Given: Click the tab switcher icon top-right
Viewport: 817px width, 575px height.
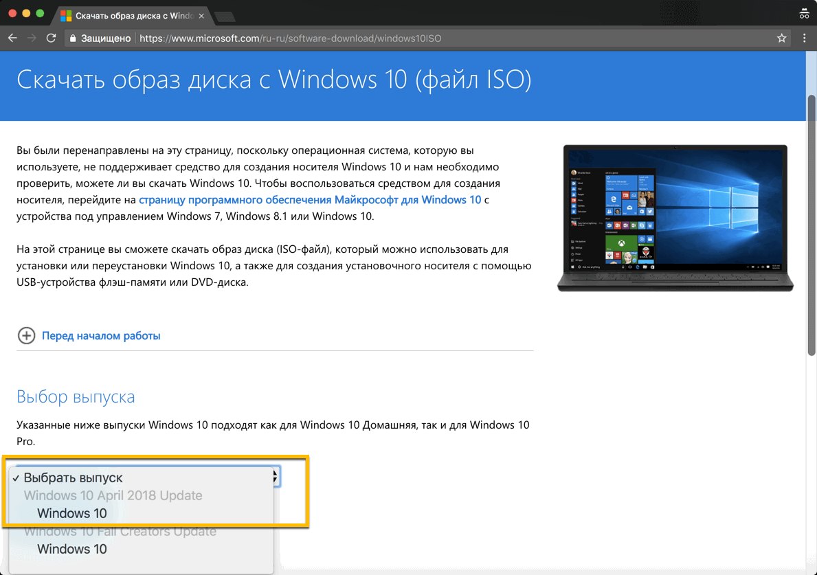Looking at the screenshot, I should click(x=804, y=12).
